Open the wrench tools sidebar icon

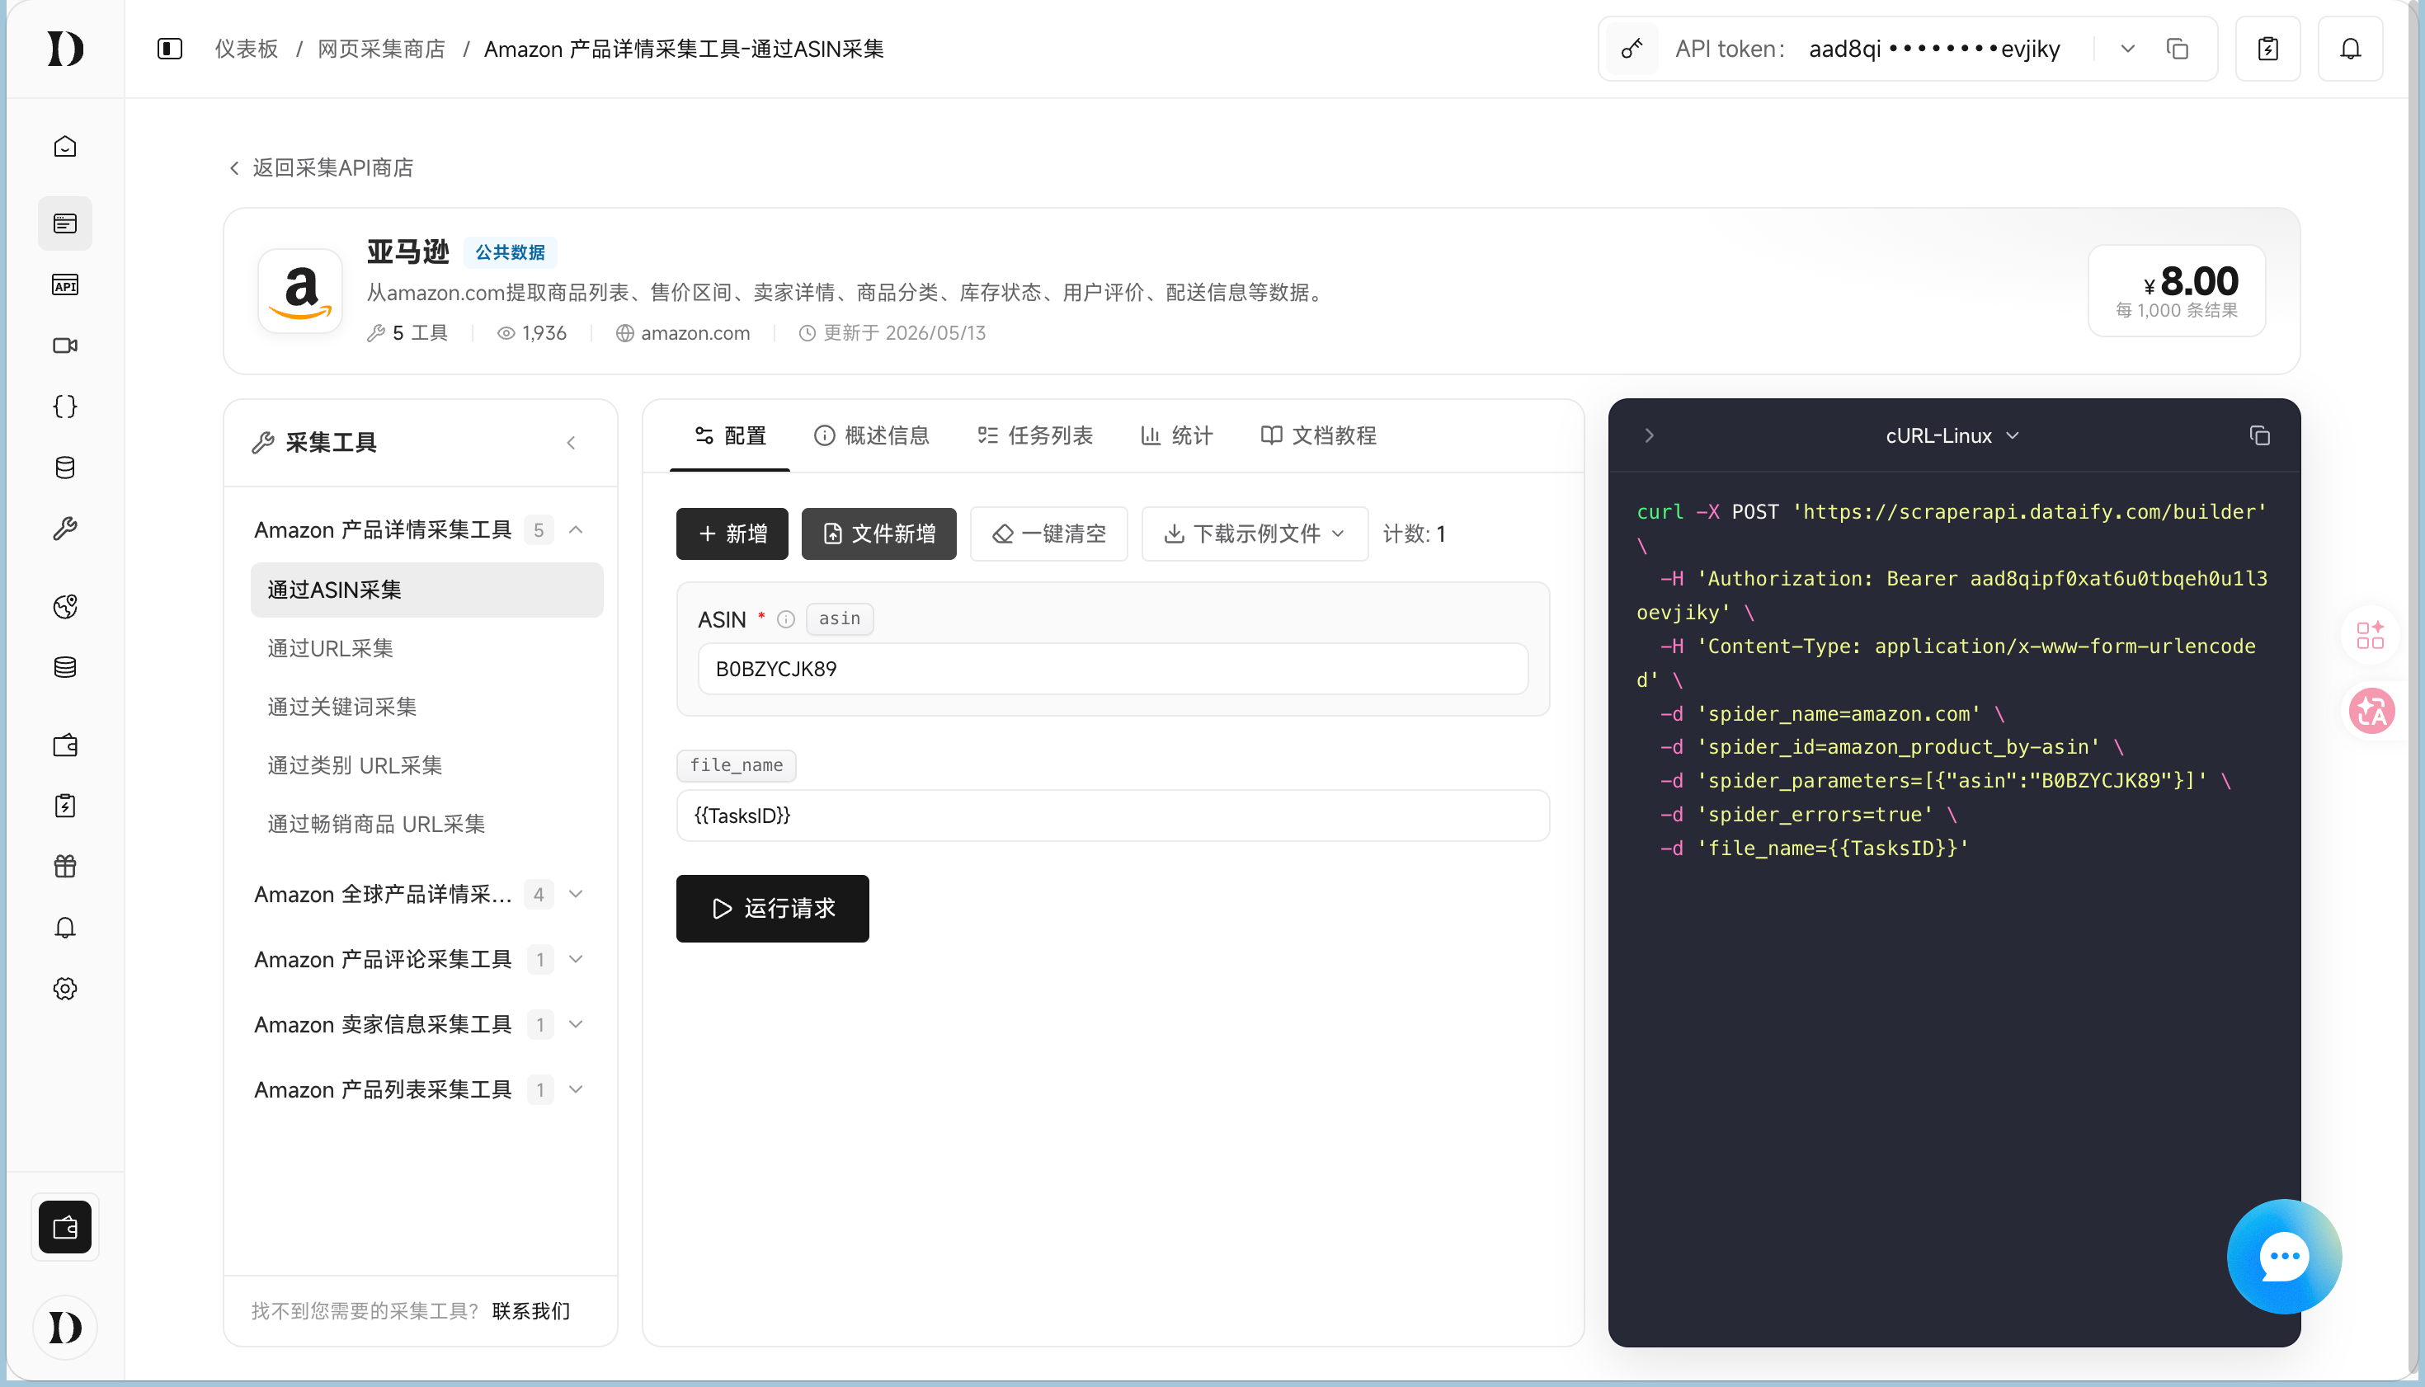click(65, 529)
